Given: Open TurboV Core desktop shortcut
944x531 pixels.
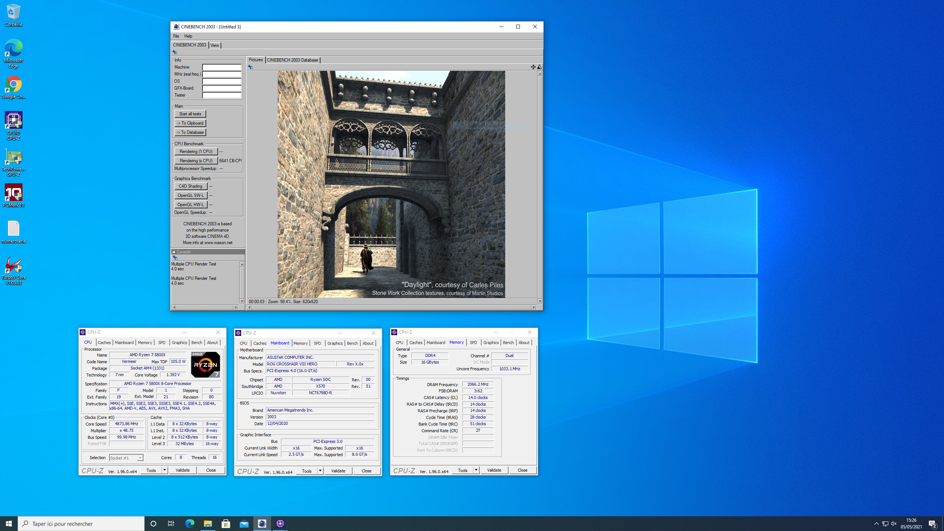Looking at the screenshot, I should click(13, 271).
